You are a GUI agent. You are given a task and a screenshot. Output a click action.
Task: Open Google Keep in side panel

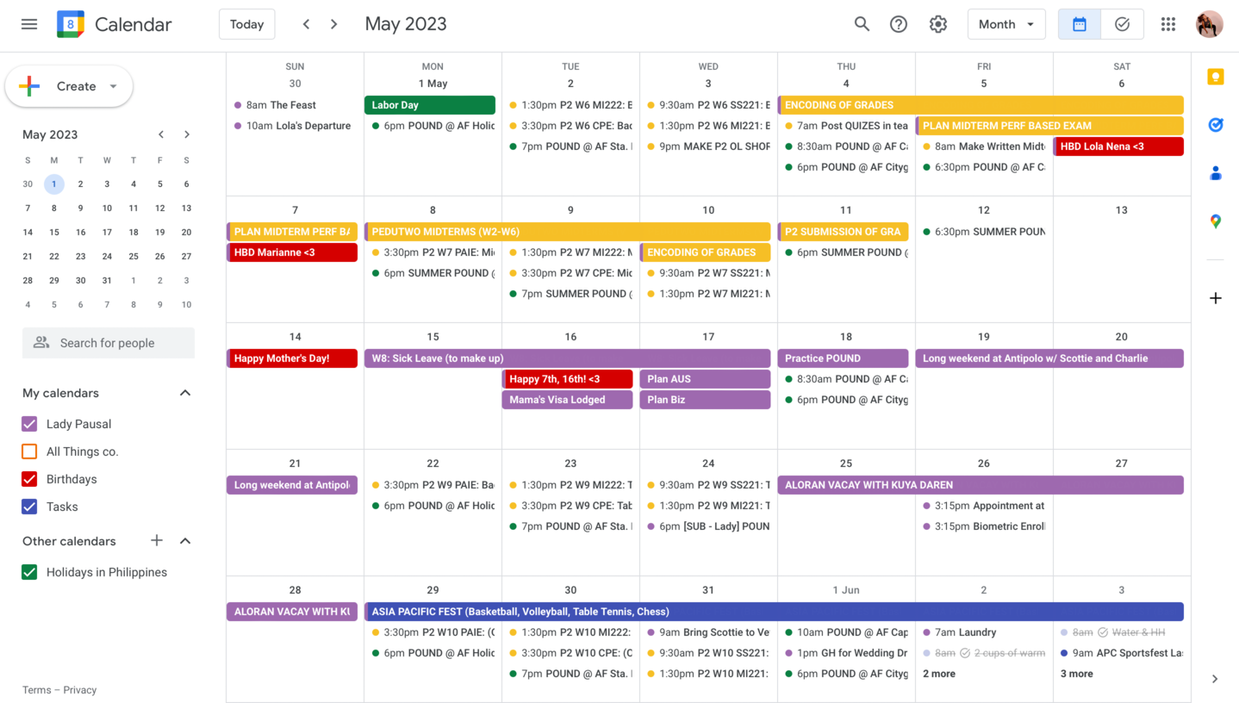click(x=1216, y=77)
